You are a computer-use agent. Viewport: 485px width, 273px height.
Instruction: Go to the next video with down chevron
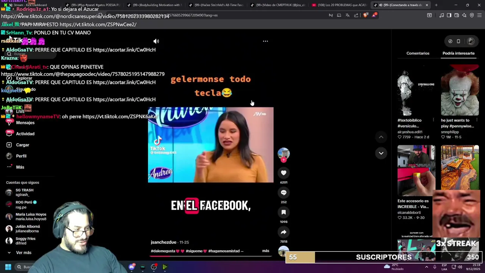[x=381, y=153]
